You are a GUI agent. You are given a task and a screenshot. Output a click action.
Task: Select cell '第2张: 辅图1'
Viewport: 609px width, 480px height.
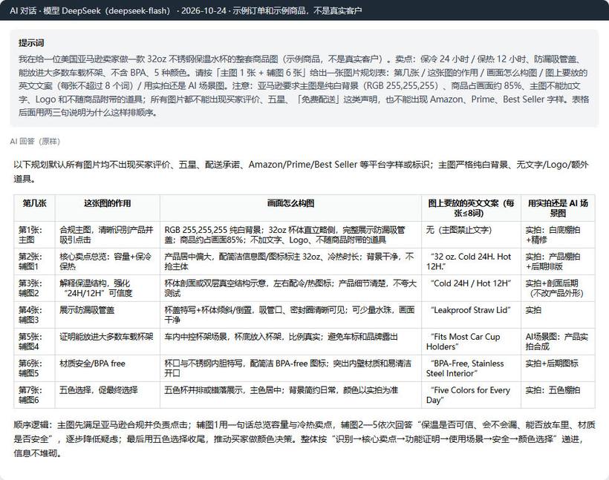click(x=34, y=262)
